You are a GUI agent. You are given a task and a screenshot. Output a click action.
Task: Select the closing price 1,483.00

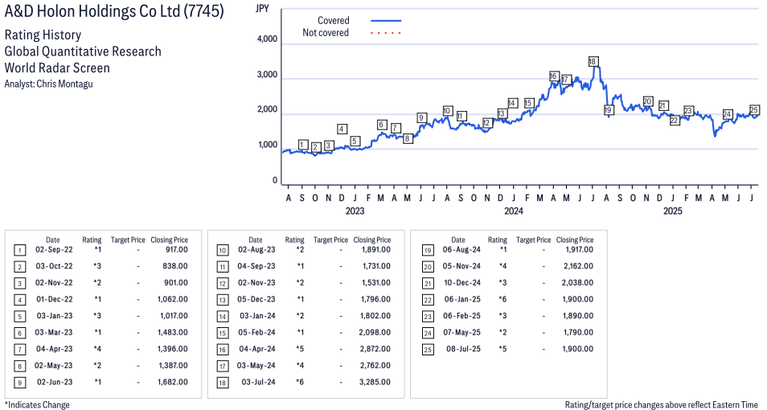[173, 333]
